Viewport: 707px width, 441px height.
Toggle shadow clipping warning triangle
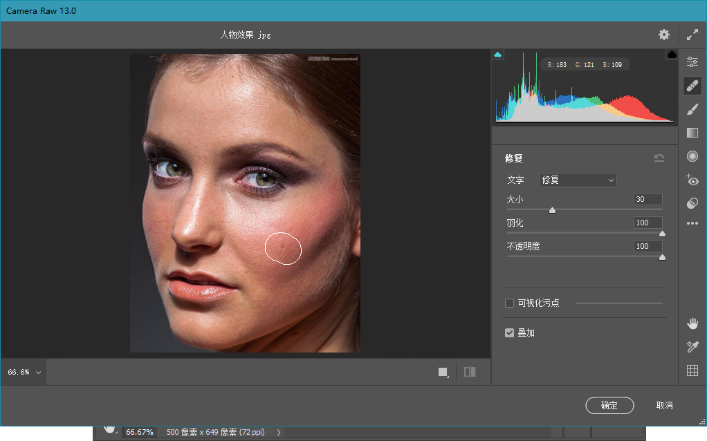coord(498,55)
